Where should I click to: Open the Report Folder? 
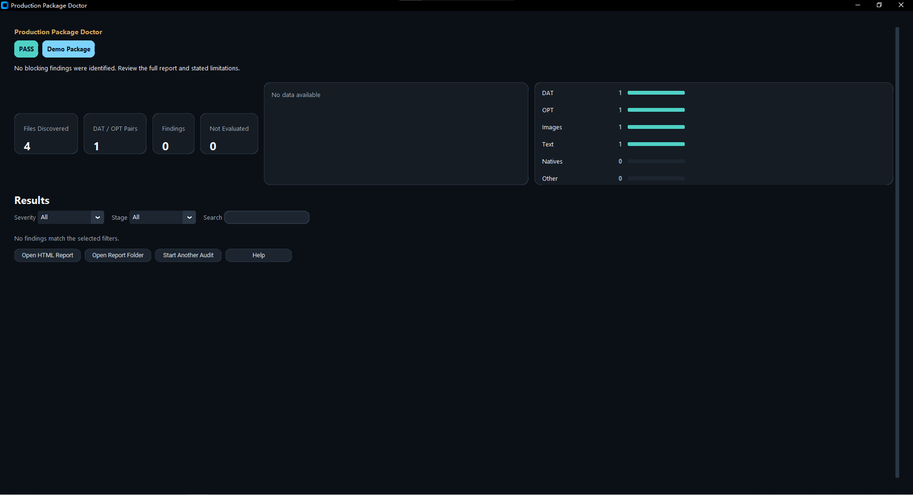118,255
